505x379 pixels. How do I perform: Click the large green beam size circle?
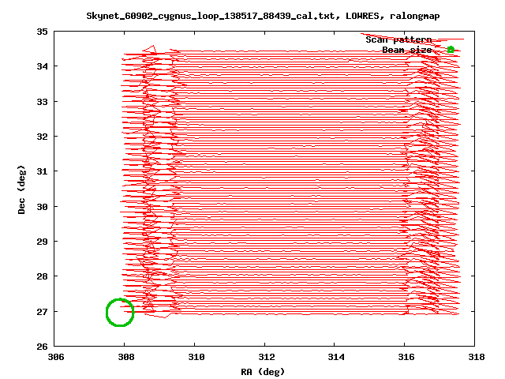click(120, 313)
